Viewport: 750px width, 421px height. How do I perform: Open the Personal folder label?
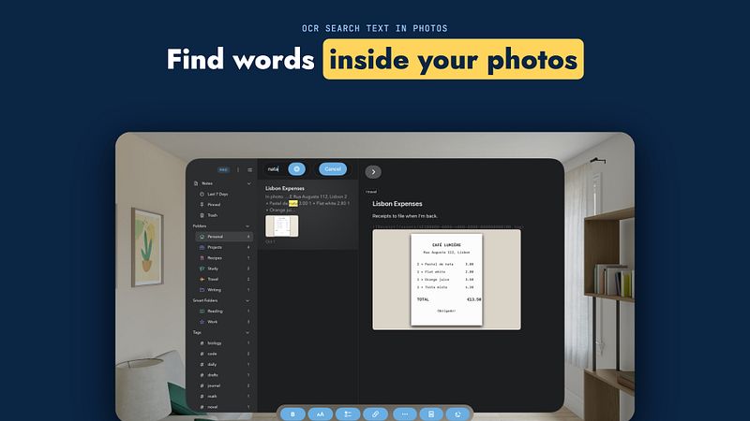(216, 237)
